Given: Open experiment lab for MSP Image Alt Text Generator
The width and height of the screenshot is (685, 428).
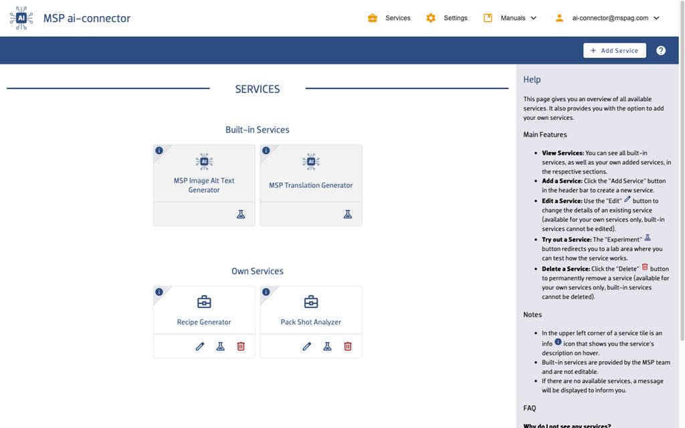Looking at the screenshot, I should 241,214.
